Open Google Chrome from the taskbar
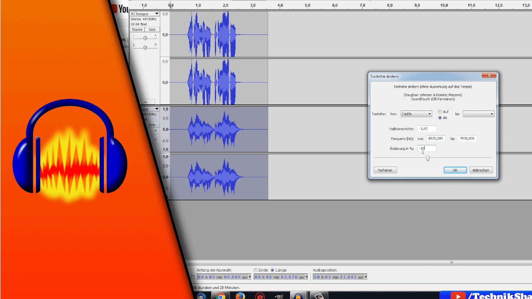 tap(220, 296)
